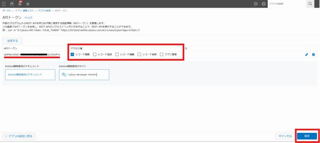Open the ポータル breadcrumb link
The width and height of the screenshot is (320, 143).
pos(7,10)
